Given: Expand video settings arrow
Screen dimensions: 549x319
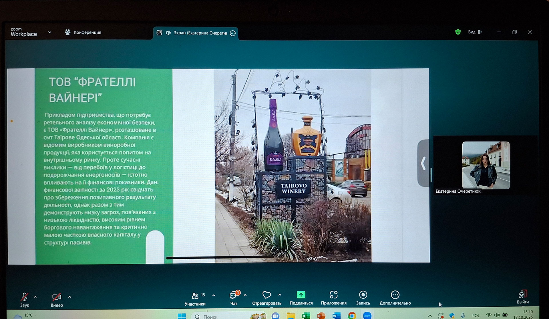Looking at the screenshot, I should [69, 297].
